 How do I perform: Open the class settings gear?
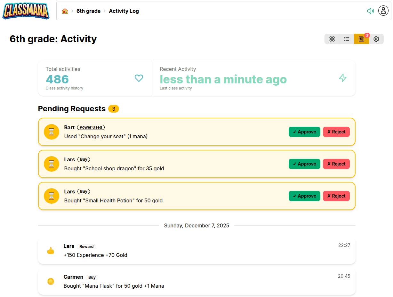tap(376, 39)
